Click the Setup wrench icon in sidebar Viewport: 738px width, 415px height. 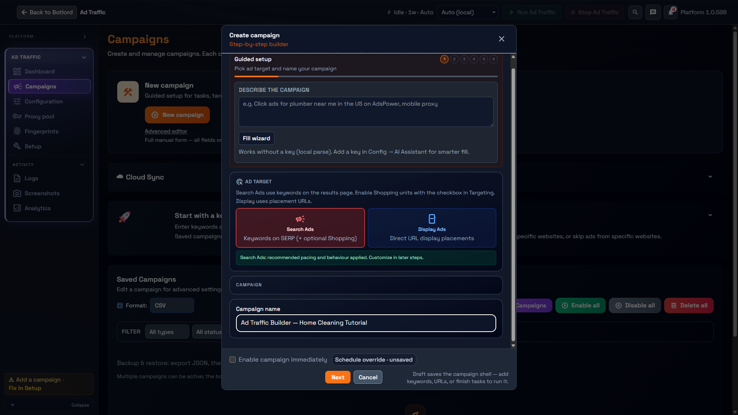(x=17, y=146)
